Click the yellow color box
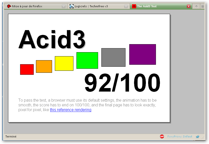 point(64,63)
